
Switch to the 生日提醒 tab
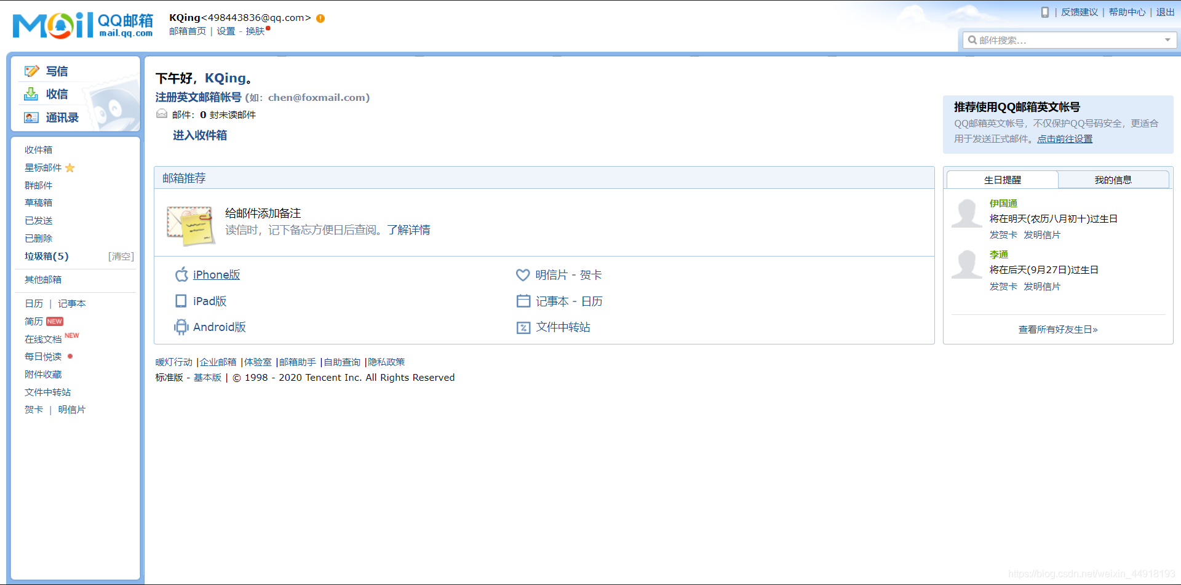(x=1002, y=180)
